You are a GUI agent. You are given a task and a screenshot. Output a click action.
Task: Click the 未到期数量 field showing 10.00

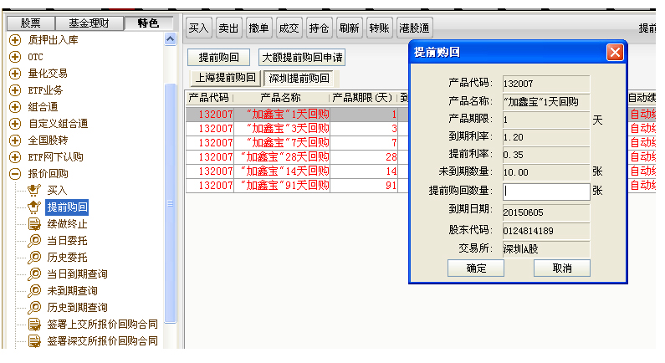click(x=546, y=172)
